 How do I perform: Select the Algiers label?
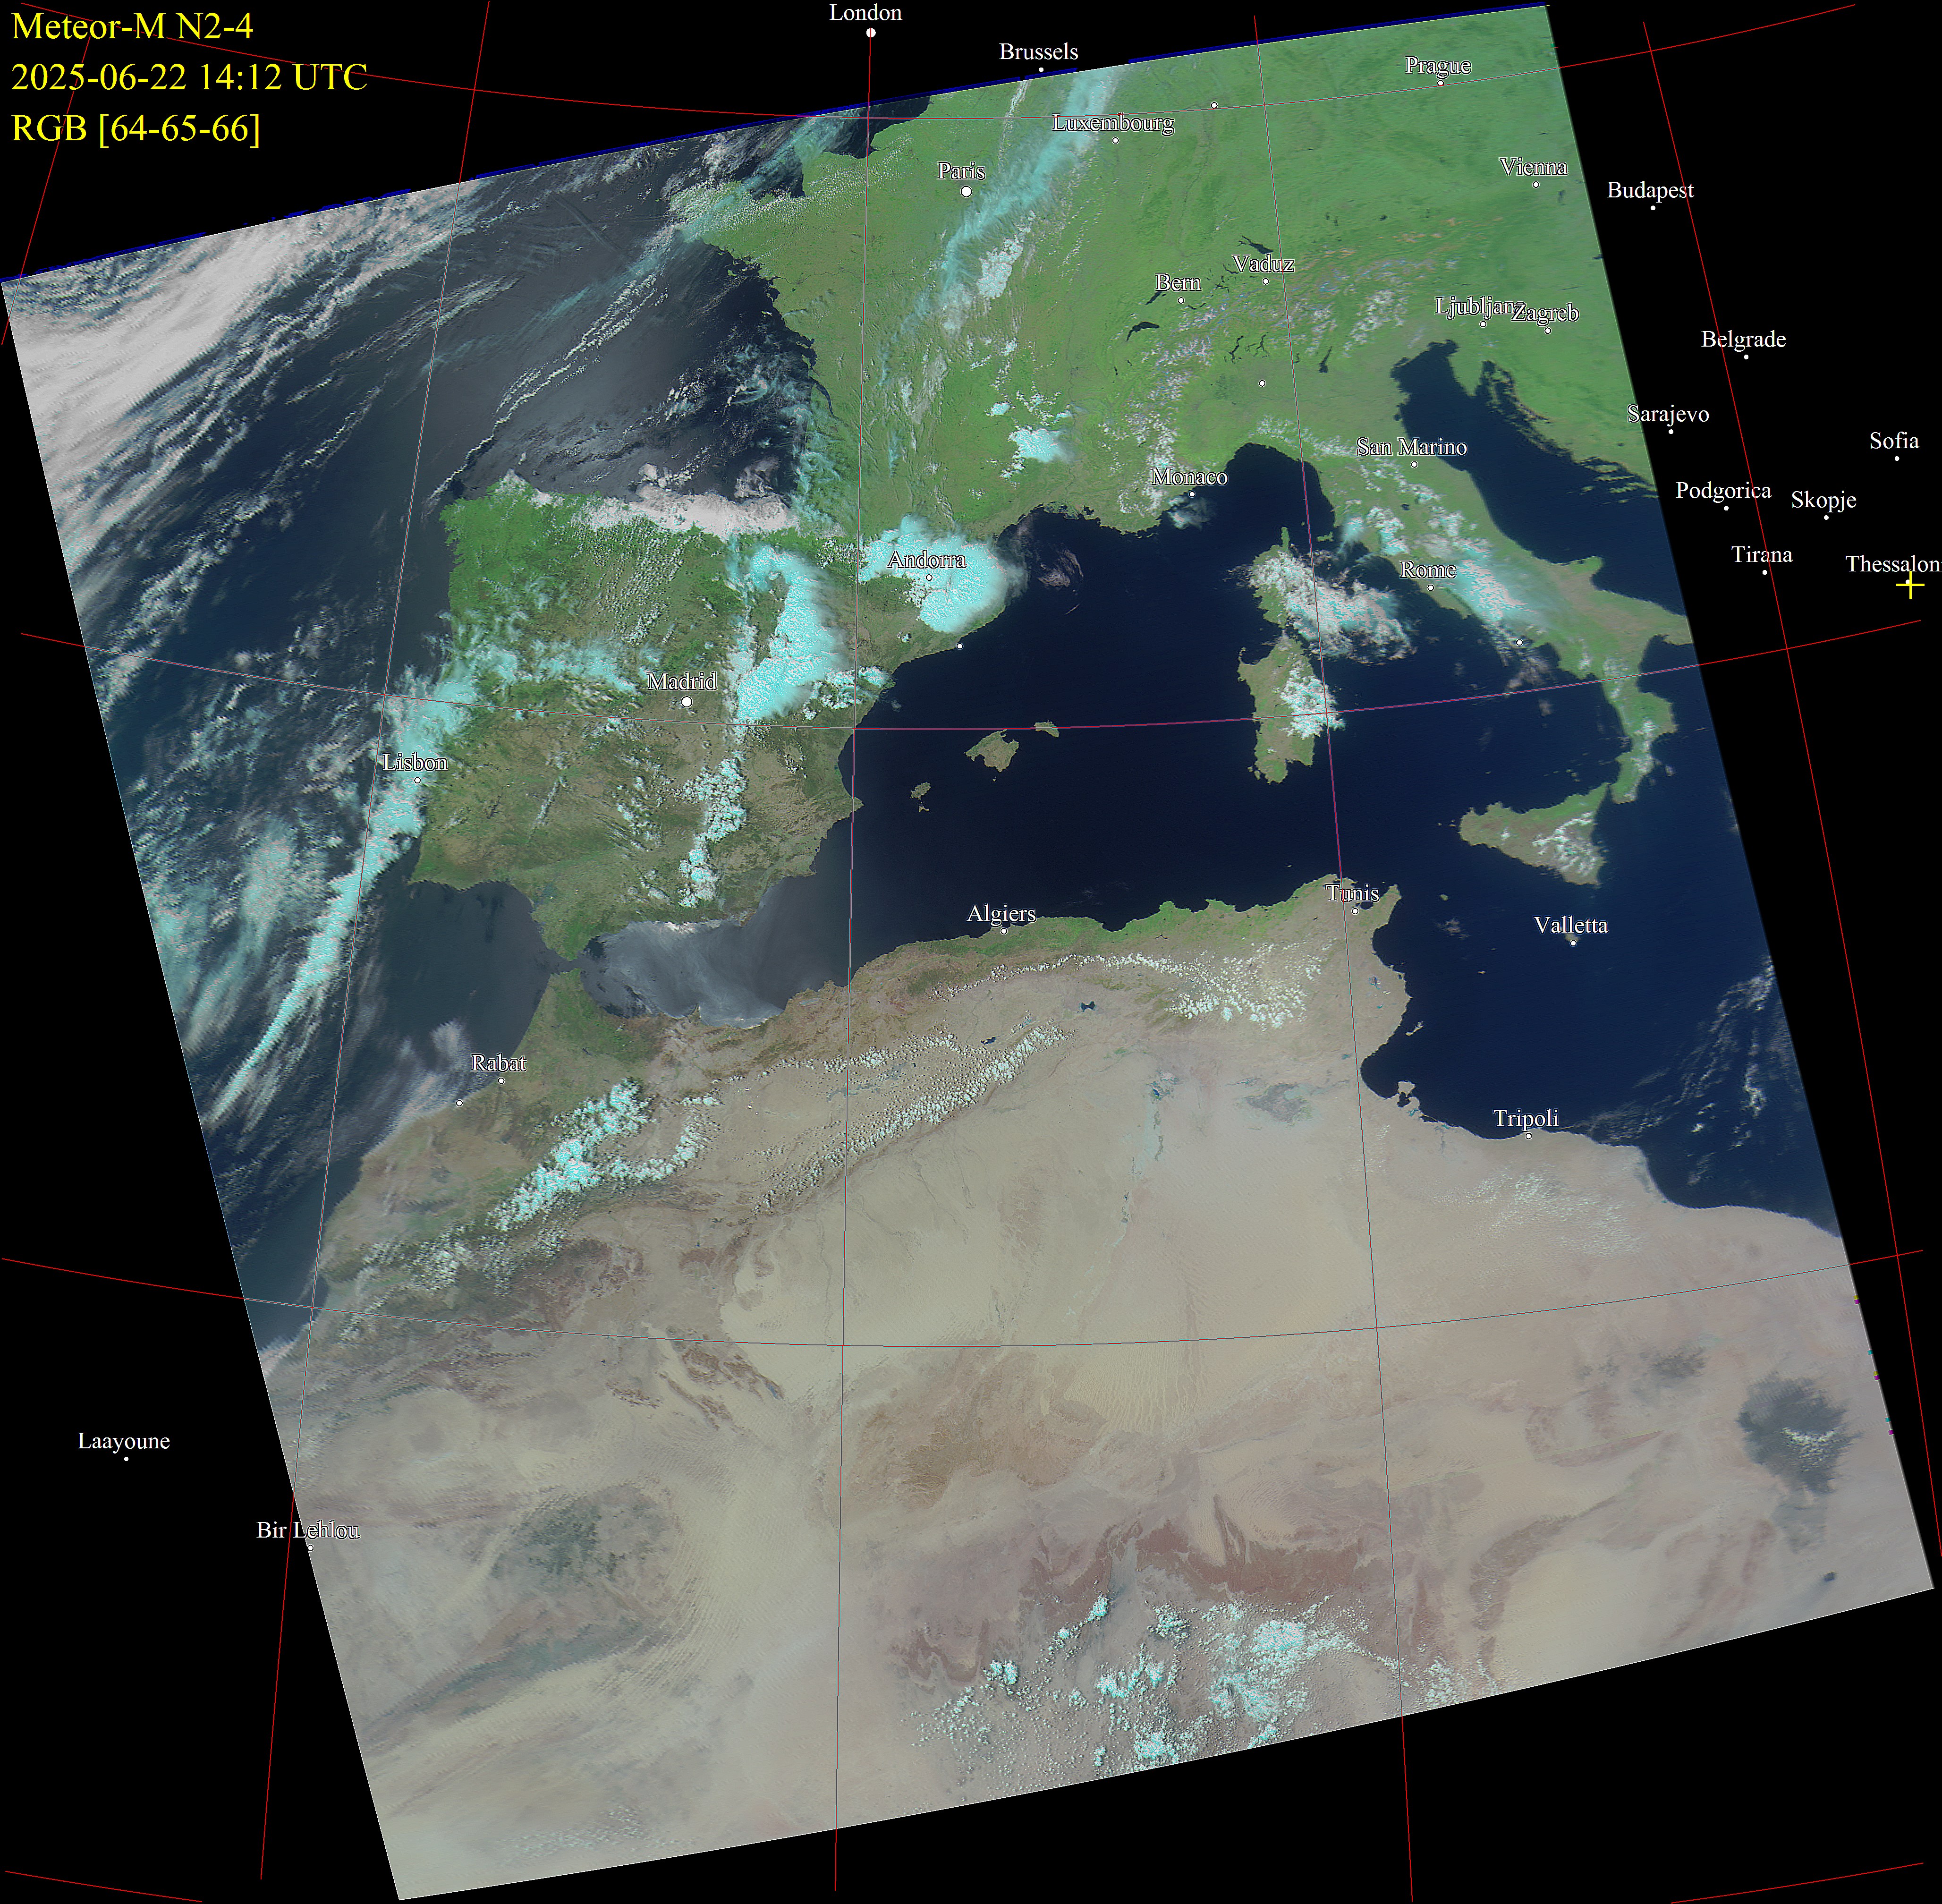pos(1001,914)
